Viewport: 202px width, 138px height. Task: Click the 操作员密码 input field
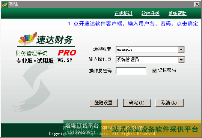[131, 71]
